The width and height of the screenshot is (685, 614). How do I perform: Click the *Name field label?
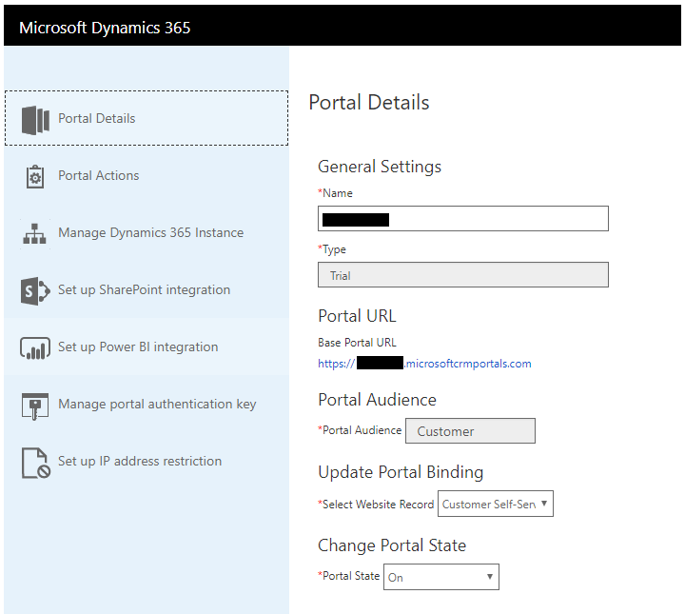pyautogui.click(x=336, y=193)
